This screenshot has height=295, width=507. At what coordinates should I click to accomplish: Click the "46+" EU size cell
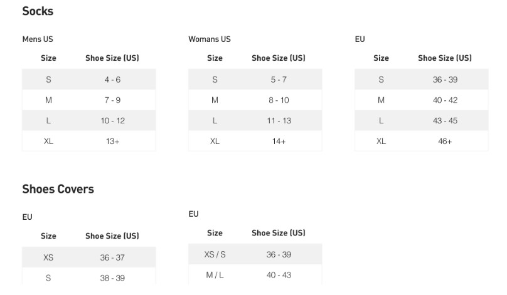[x=445, y=142]
